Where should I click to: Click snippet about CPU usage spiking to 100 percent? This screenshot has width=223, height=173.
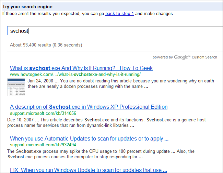tap(103, 151)
